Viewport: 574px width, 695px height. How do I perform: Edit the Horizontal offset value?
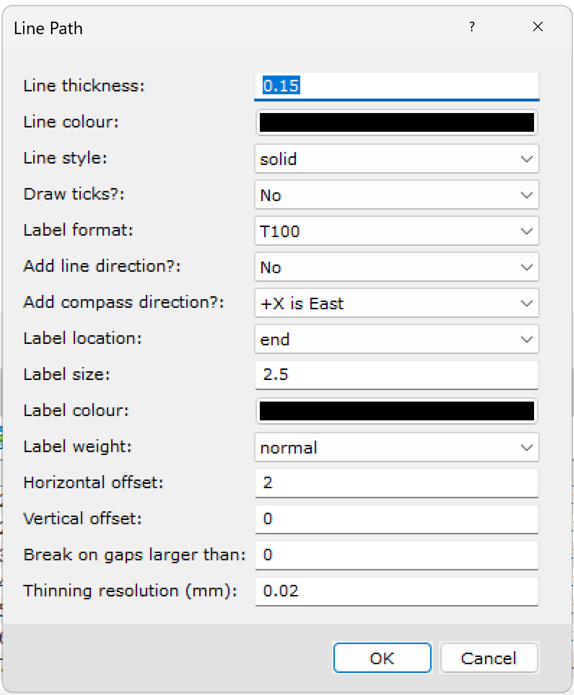[x=396, y=483]
